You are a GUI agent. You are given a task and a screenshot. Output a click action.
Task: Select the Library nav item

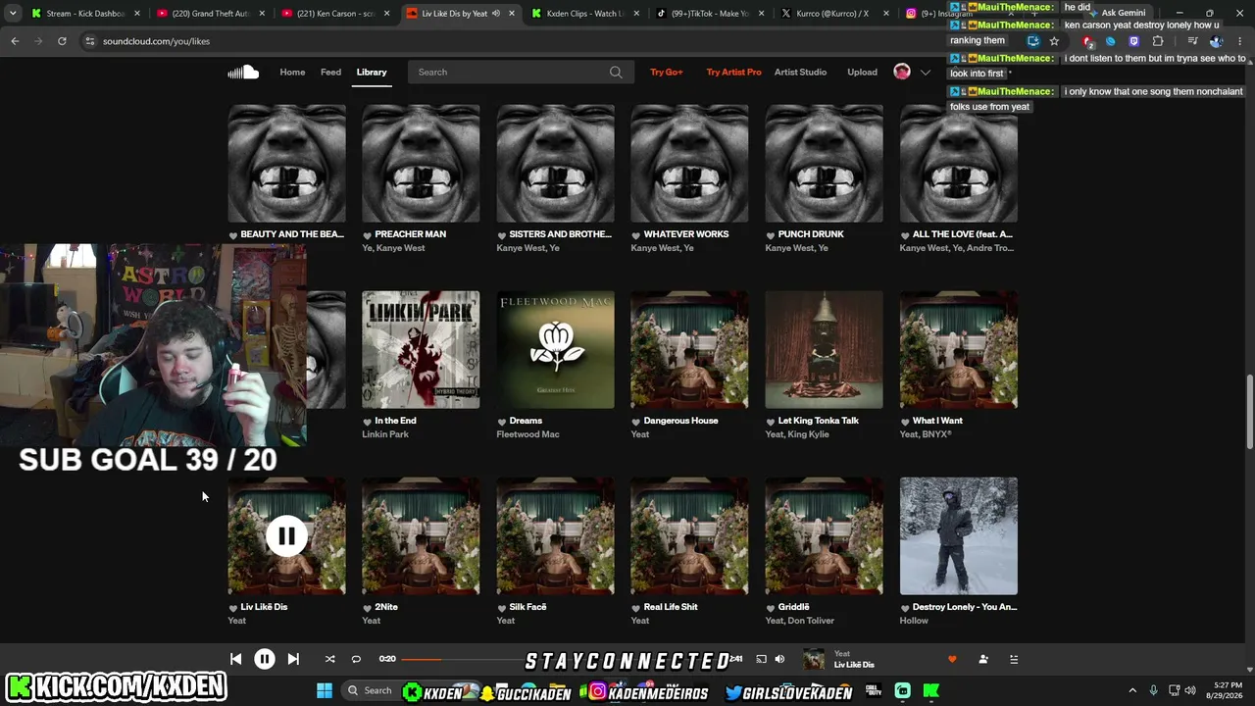click(x=372, y=72)
